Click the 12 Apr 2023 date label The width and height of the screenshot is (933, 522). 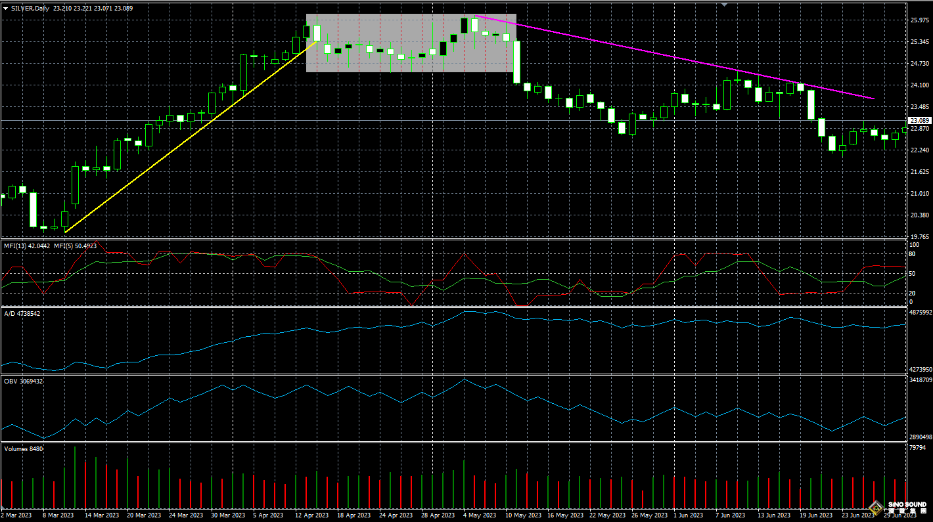(310, 516)
